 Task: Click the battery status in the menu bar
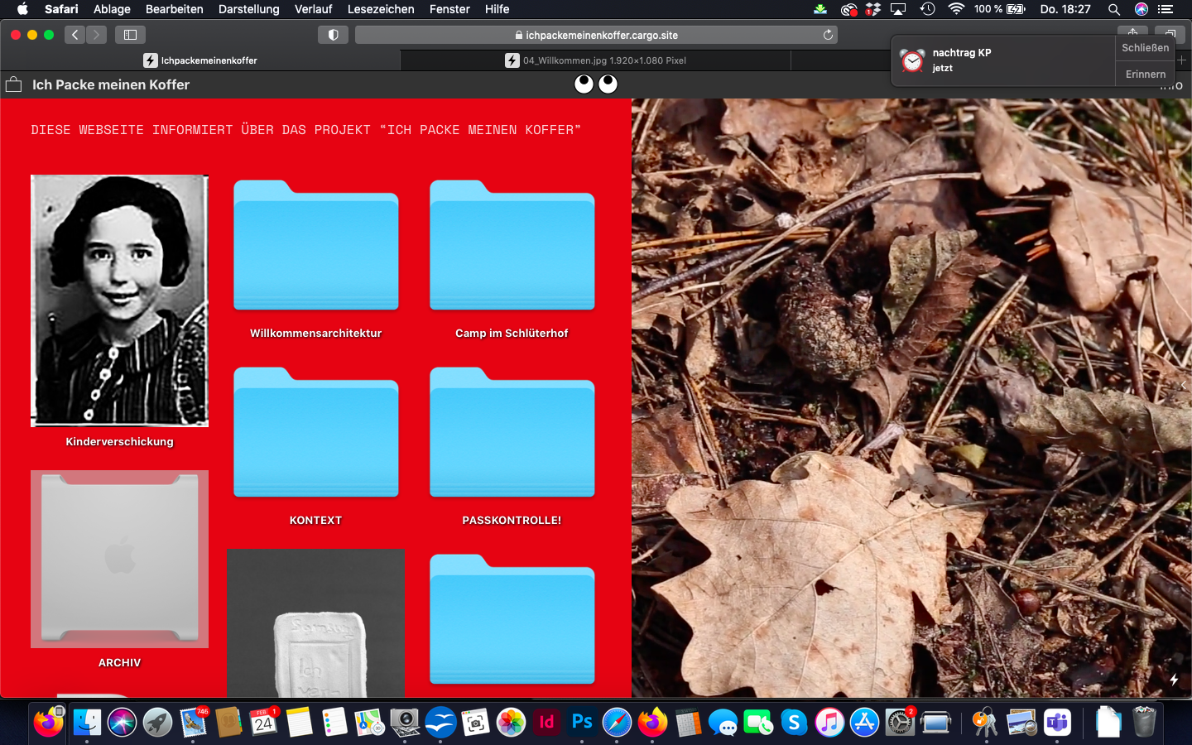click(1000, 9)
